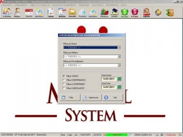Screen dimensions: 183x137
Task: Click the 22:25:39 clock in status bar
Action: [97, 135]
